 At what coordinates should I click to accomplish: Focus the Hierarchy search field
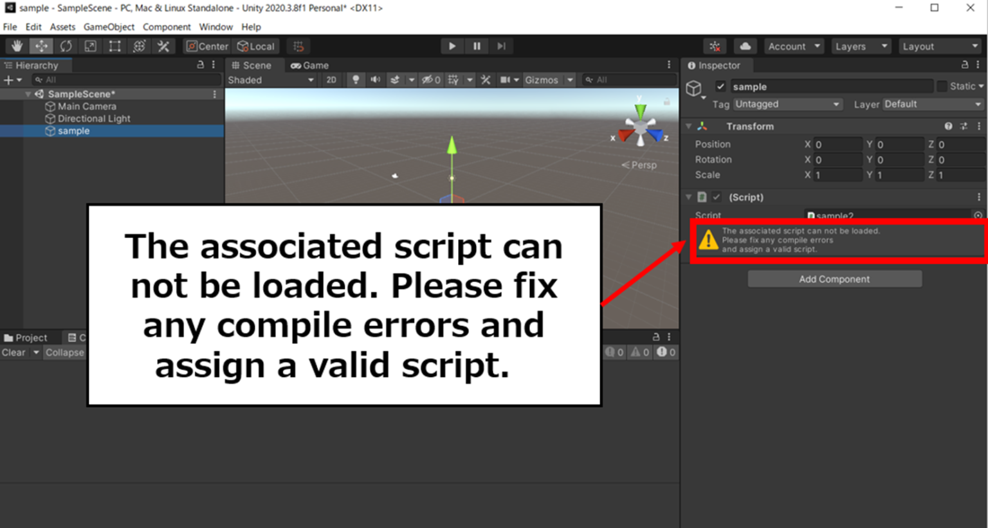[126, 80]
